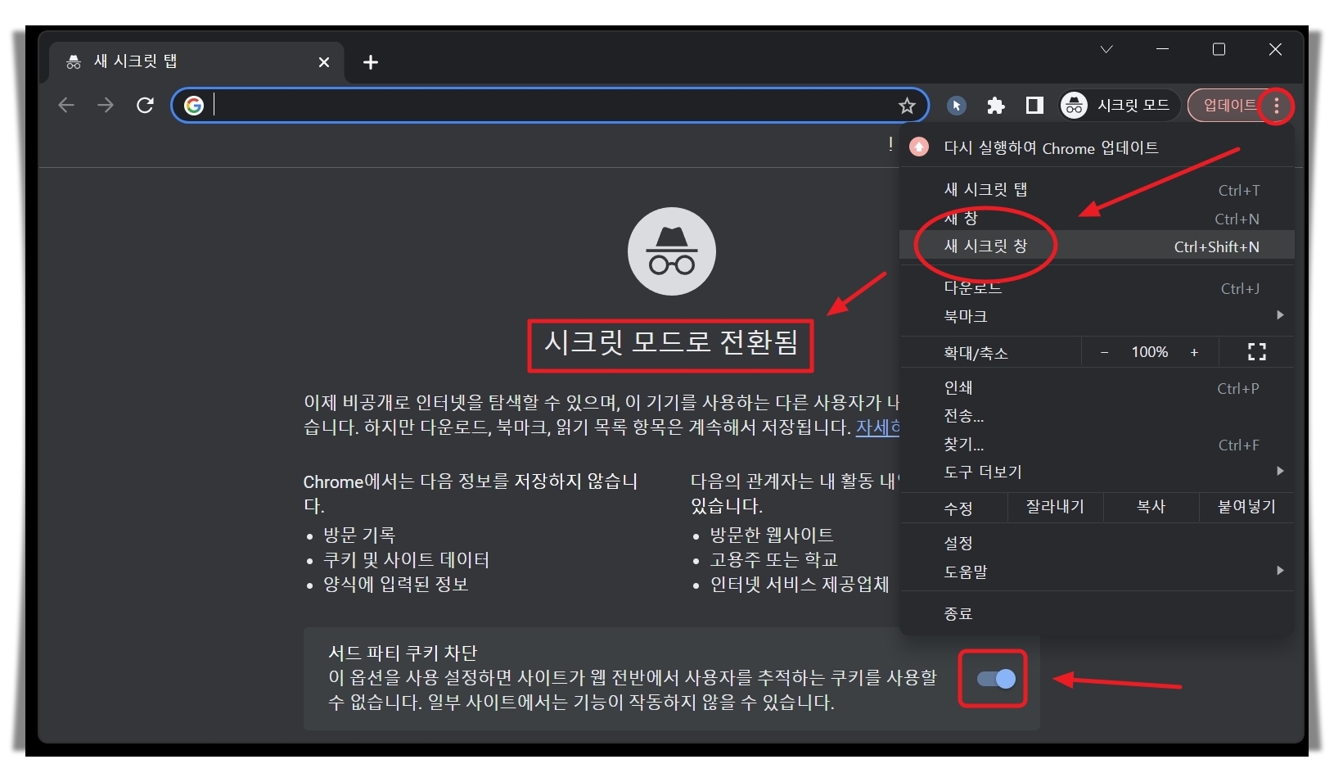Click the 100% zoom level value
Image resolution: width=1334 pixels, height=782 pixels.
pyautogui.click(x=1149, y=352)
